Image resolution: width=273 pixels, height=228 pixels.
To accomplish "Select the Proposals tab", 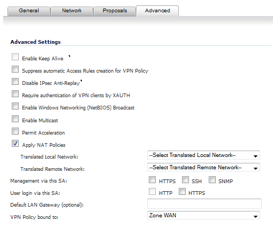I will click(x=115, y=11).
